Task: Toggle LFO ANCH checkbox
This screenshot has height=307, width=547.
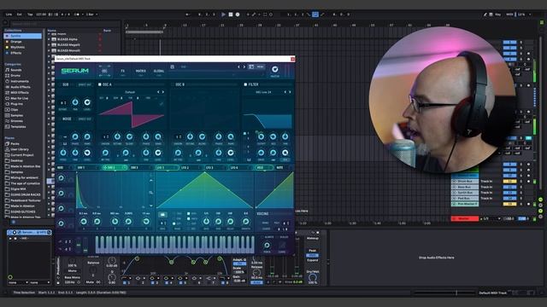Action: [x=188, y=219]
